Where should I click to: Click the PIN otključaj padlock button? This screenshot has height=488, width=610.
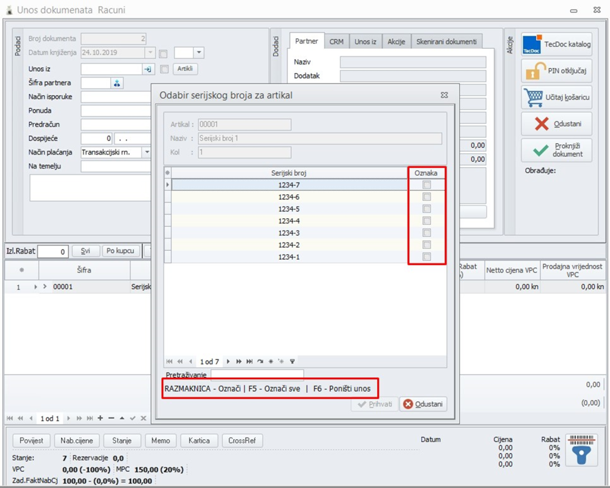click(x=556, y=71)
